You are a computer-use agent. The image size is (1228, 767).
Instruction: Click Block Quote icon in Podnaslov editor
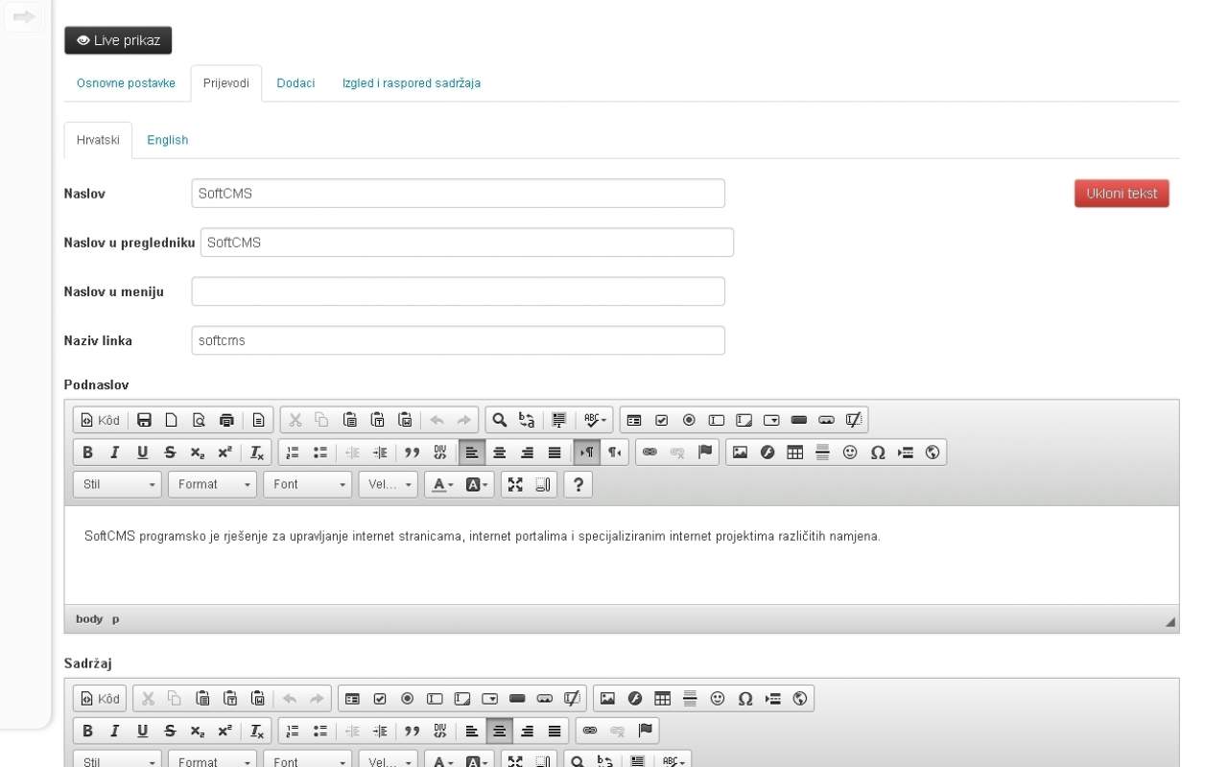[413, 453]
